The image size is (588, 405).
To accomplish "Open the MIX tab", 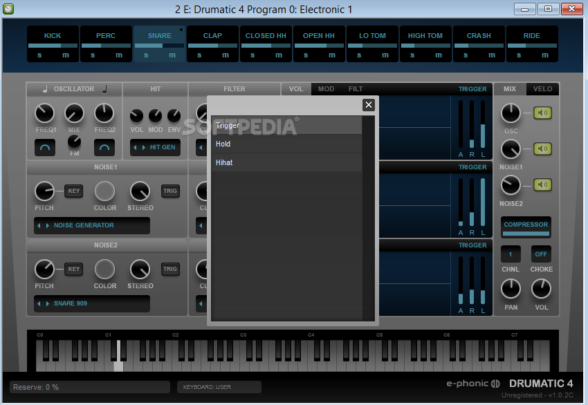I will pyautogui.click(x=510, y=88).
